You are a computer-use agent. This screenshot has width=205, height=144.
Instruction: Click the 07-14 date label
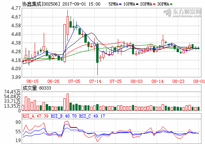(95, 81)
